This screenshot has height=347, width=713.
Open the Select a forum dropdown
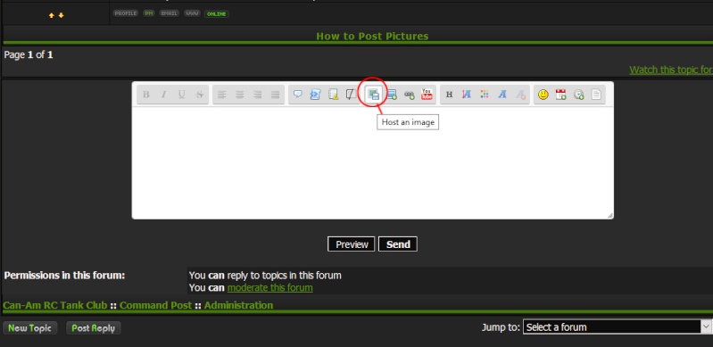(618, 327)
